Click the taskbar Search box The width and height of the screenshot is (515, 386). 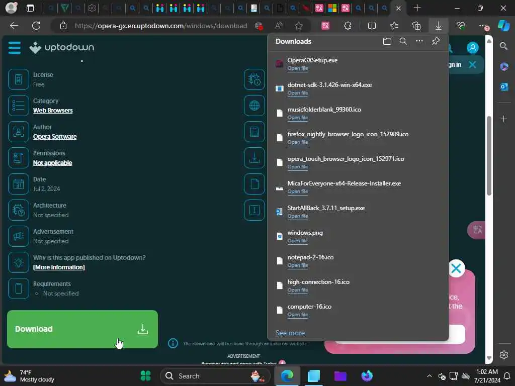[215, 376]
